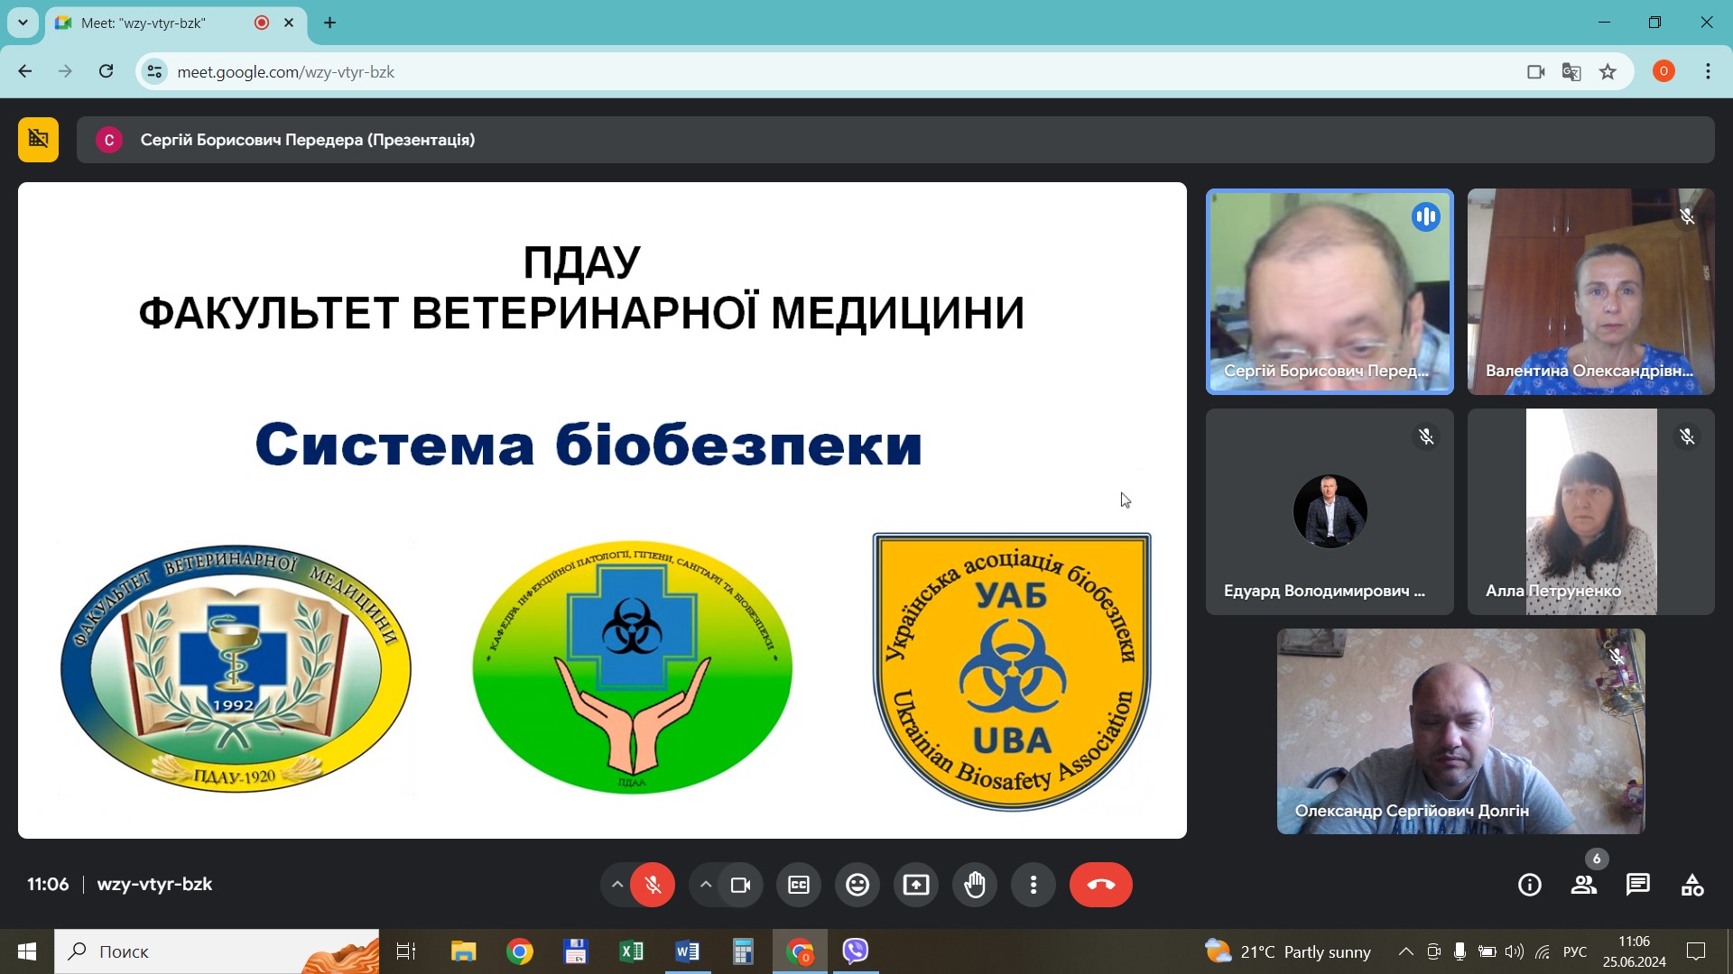Open Task View on the taskbar
The height and width of the screenshot is (974, 1733).
[406, 951]
